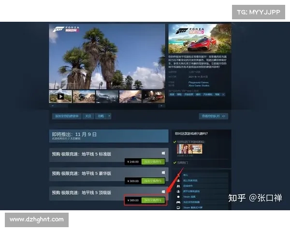Click the 跨平台联机游戏 cross-platform multiplayer feature link
The image size is (290, 232).
(x=191, y=191)
